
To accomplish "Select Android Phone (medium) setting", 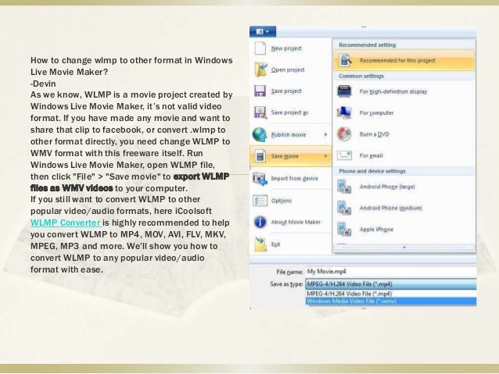I will (404, 208).
